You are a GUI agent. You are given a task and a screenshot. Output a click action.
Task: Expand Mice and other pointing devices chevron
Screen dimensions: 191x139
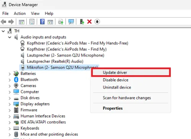[x=10, y=134]
